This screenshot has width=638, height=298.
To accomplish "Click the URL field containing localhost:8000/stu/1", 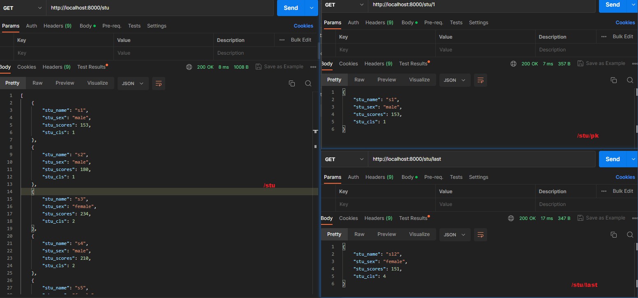I will [481, 5].
